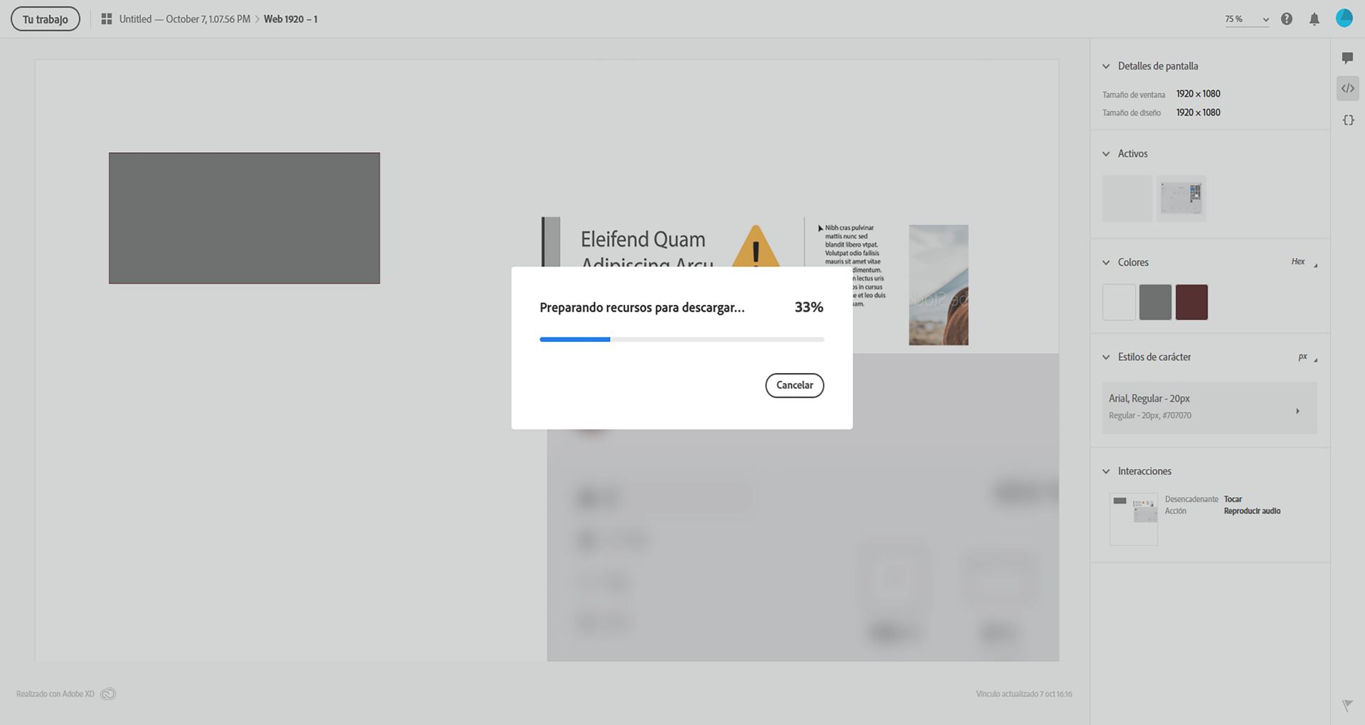Image resolution: width=1365 pixels, height=725 pixels.
Task: Collapse the Colores section
Action: (x=1106, y=262)
